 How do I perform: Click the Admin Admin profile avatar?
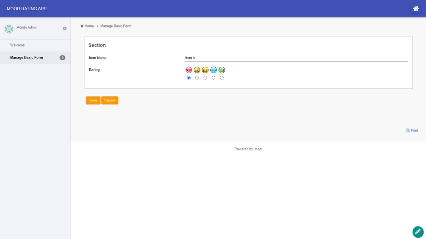click(9, 29)
